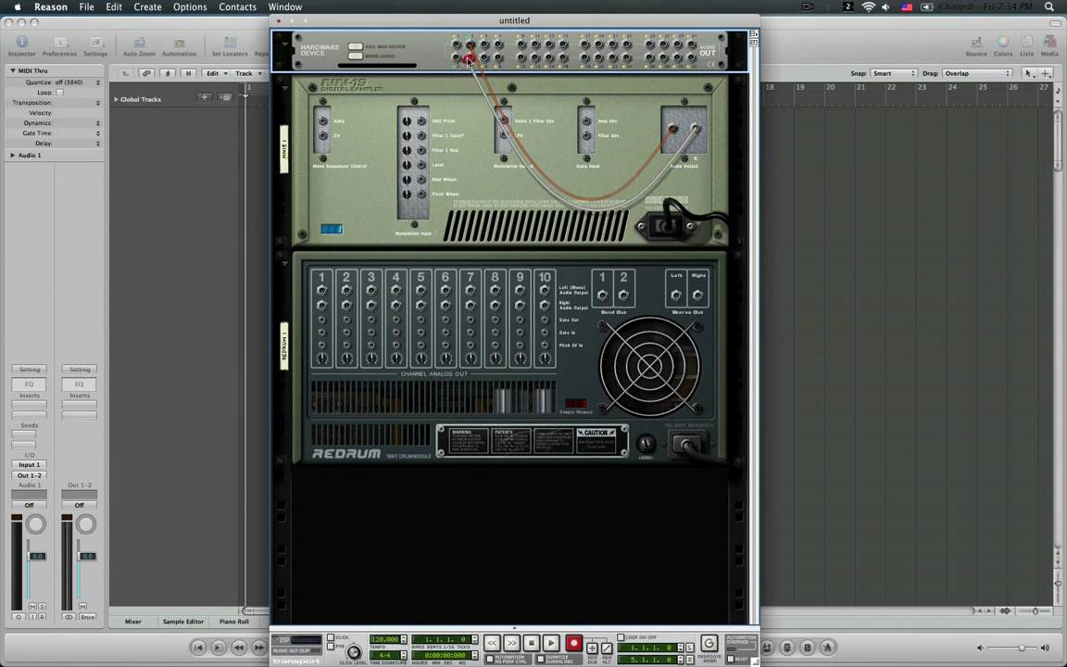Click the Reason transport Play button
The image size is (1067, 667).
tap(551, 643)
